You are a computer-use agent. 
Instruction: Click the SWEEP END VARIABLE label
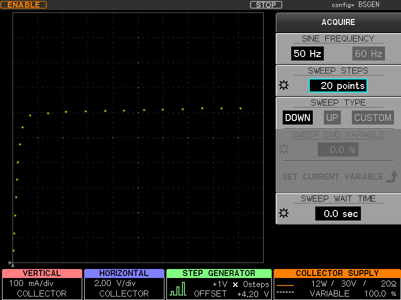click(x=338, y=134)
